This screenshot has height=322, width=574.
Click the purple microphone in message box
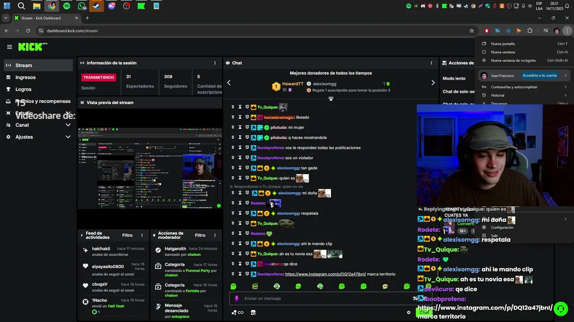(237, 298)
